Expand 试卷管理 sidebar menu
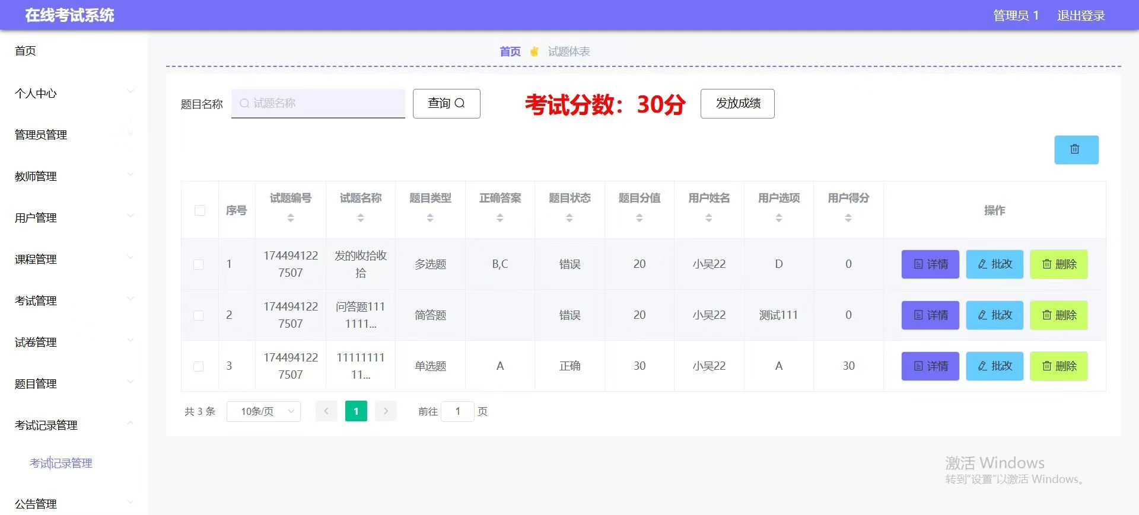 pos(74,342)
